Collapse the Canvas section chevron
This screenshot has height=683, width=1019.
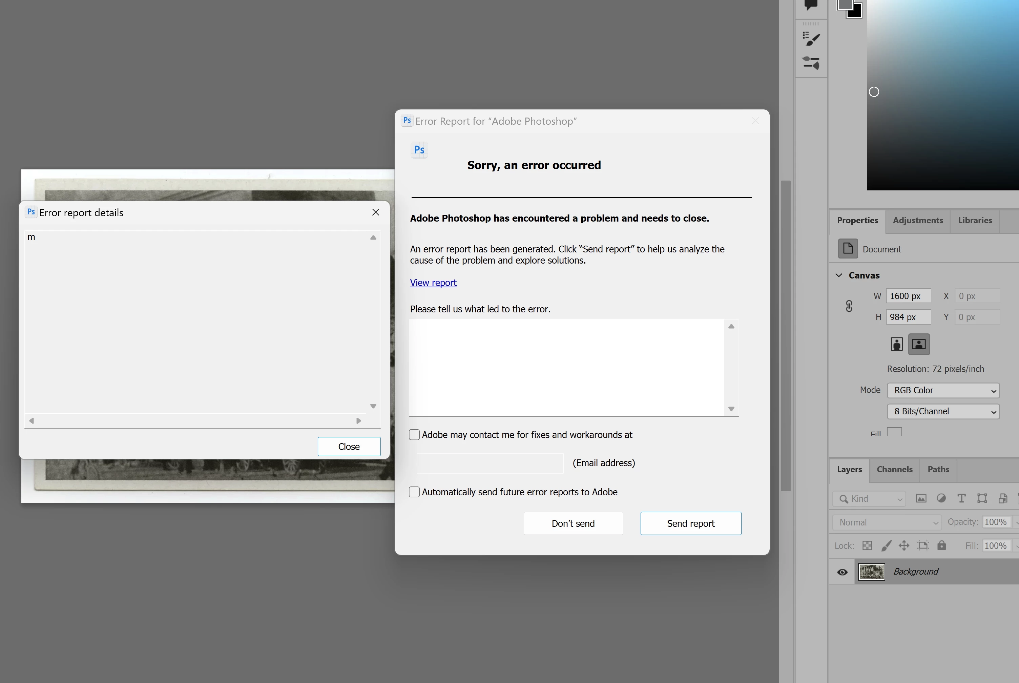coord(839,275)
